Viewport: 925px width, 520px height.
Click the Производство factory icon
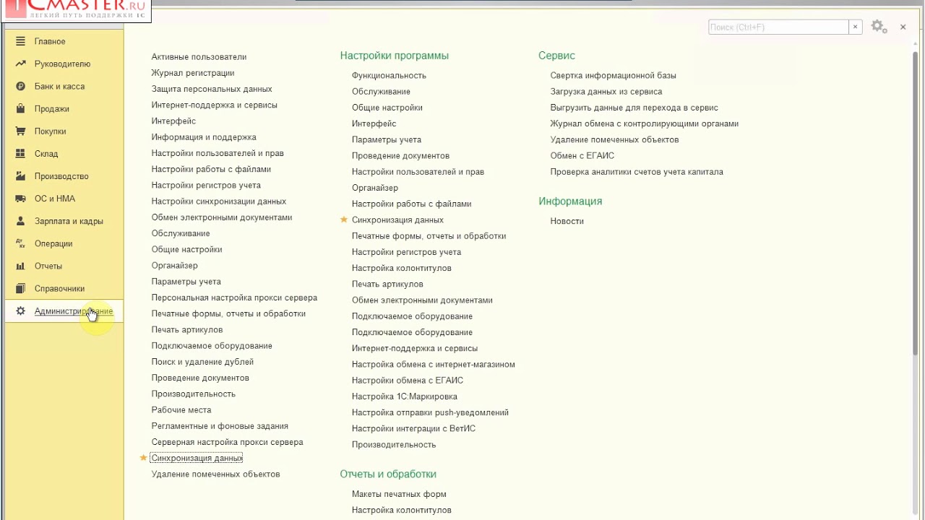click(20, 175)
